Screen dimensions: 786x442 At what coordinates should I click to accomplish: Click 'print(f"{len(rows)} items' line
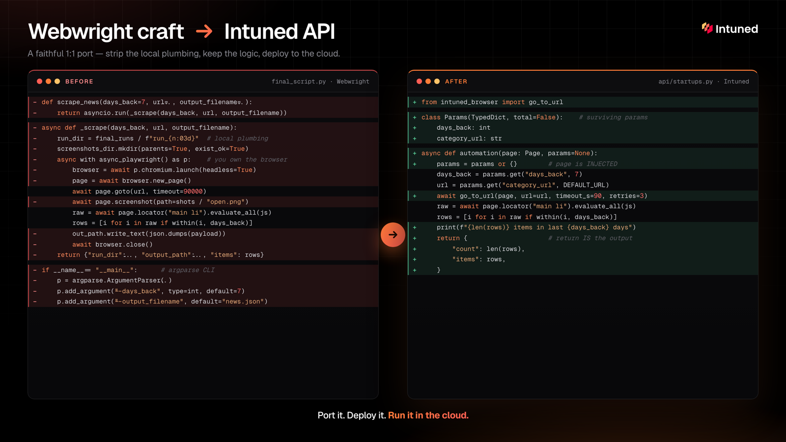(583, 227)
